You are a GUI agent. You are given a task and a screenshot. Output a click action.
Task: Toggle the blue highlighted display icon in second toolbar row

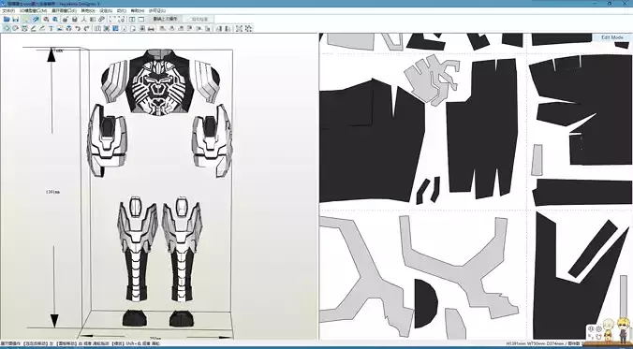coord(115,28)
